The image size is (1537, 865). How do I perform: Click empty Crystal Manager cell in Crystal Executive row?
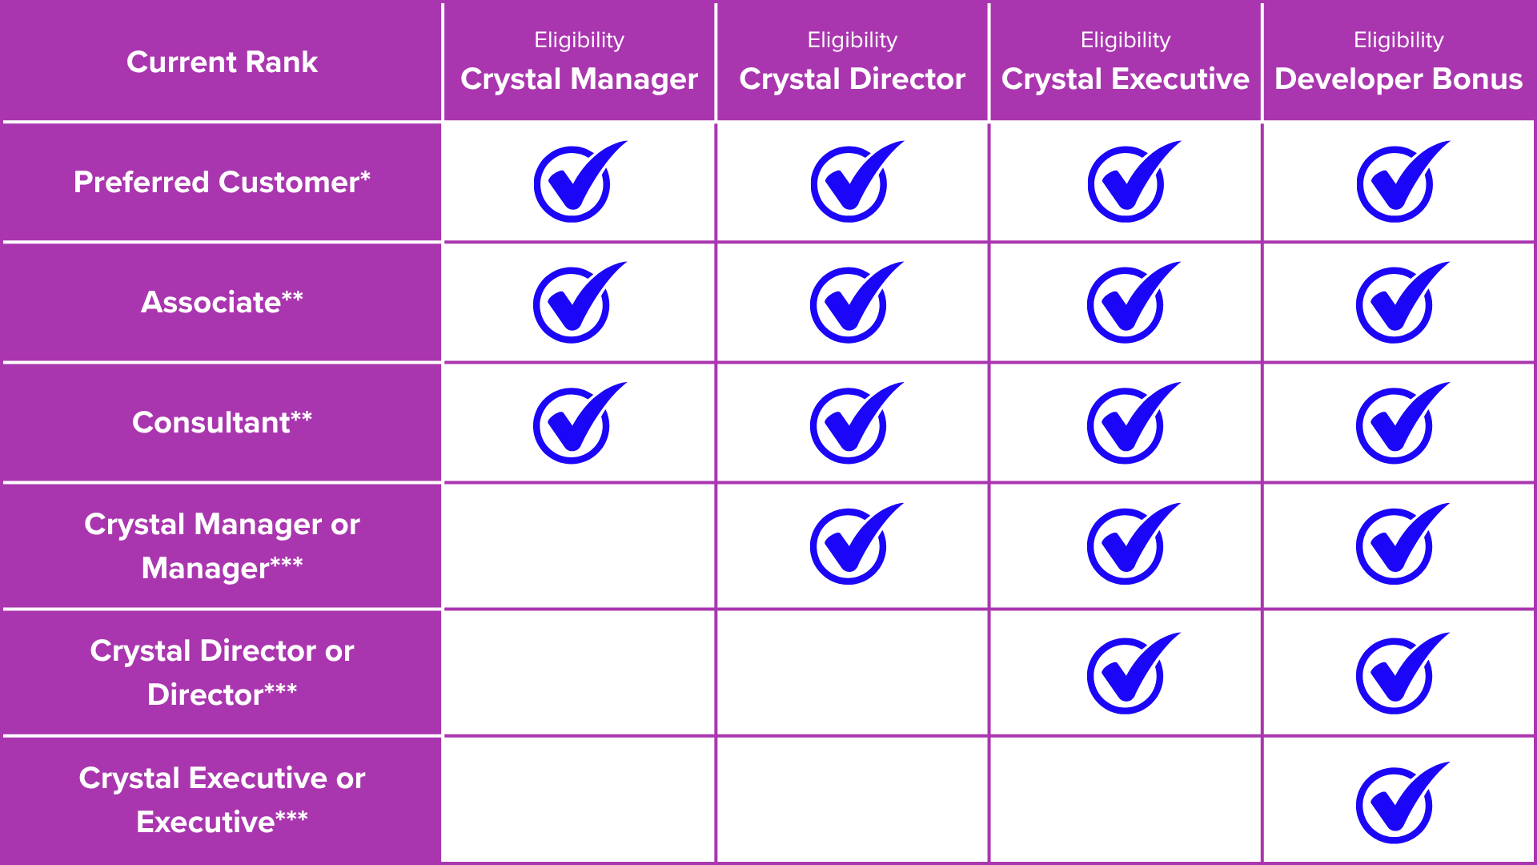tap(579, 800)
